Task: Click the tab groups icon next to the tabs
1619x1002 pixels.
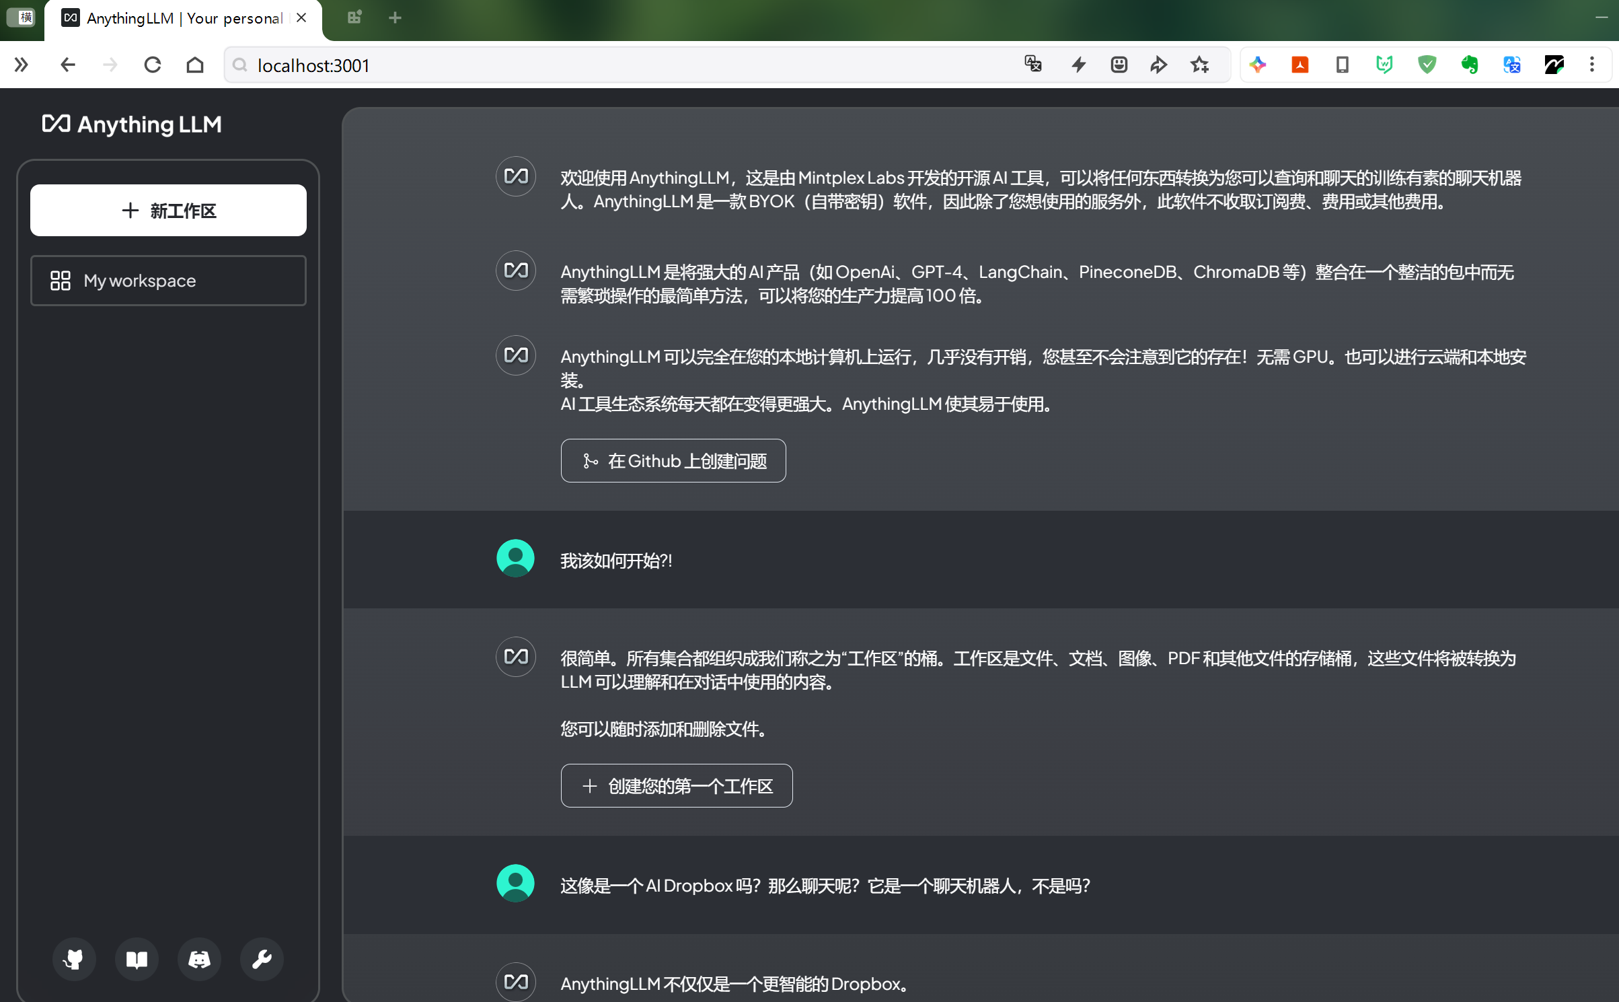Action: (354, 18)
